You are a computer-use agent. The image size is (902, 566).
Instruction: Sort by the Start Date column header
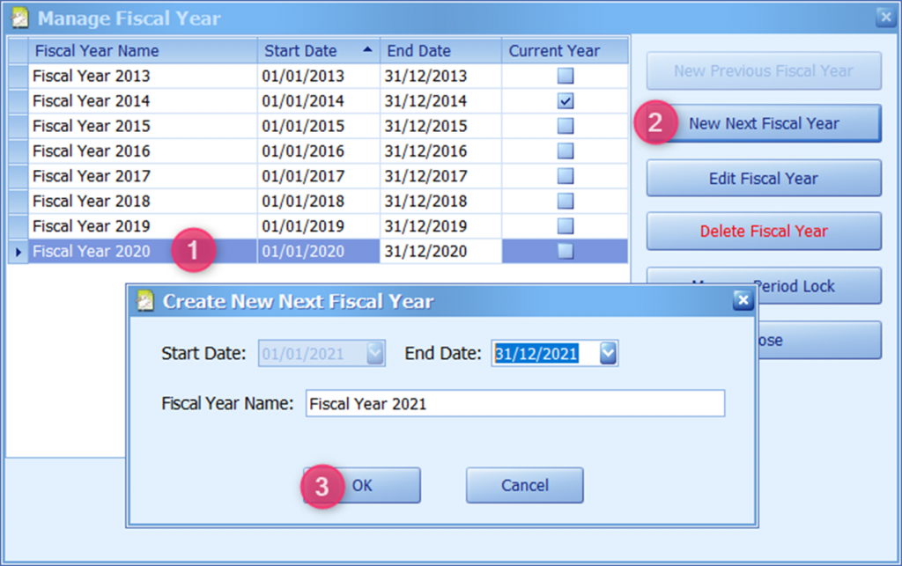pyautogui.click(x=318, y=51)
